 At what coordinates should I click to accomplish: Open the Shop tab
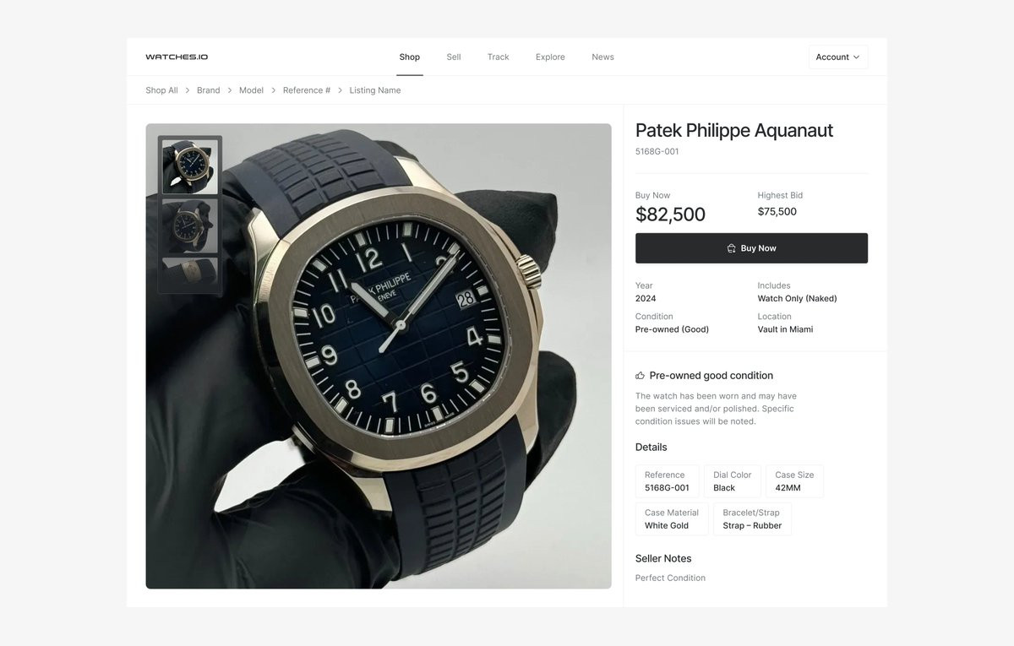tap(410, 57)
